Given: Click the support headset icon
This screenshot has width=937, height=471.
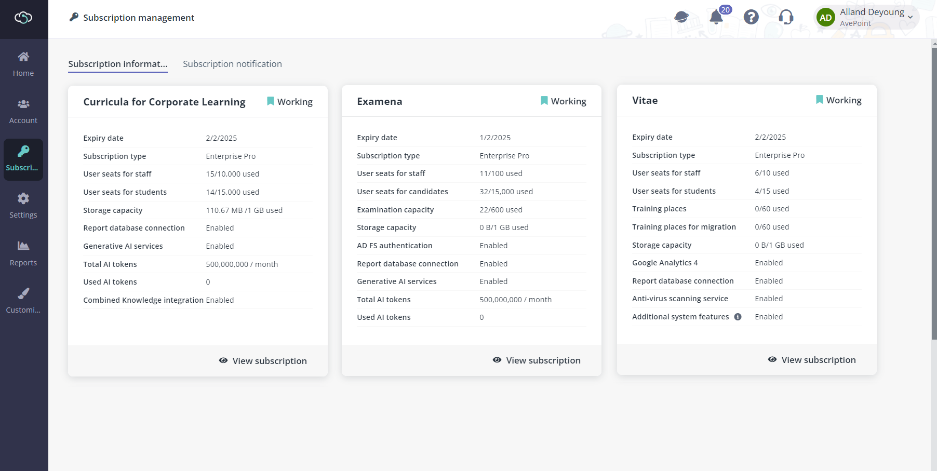Looking at the screenshot, I should click(x=786, y=17).
